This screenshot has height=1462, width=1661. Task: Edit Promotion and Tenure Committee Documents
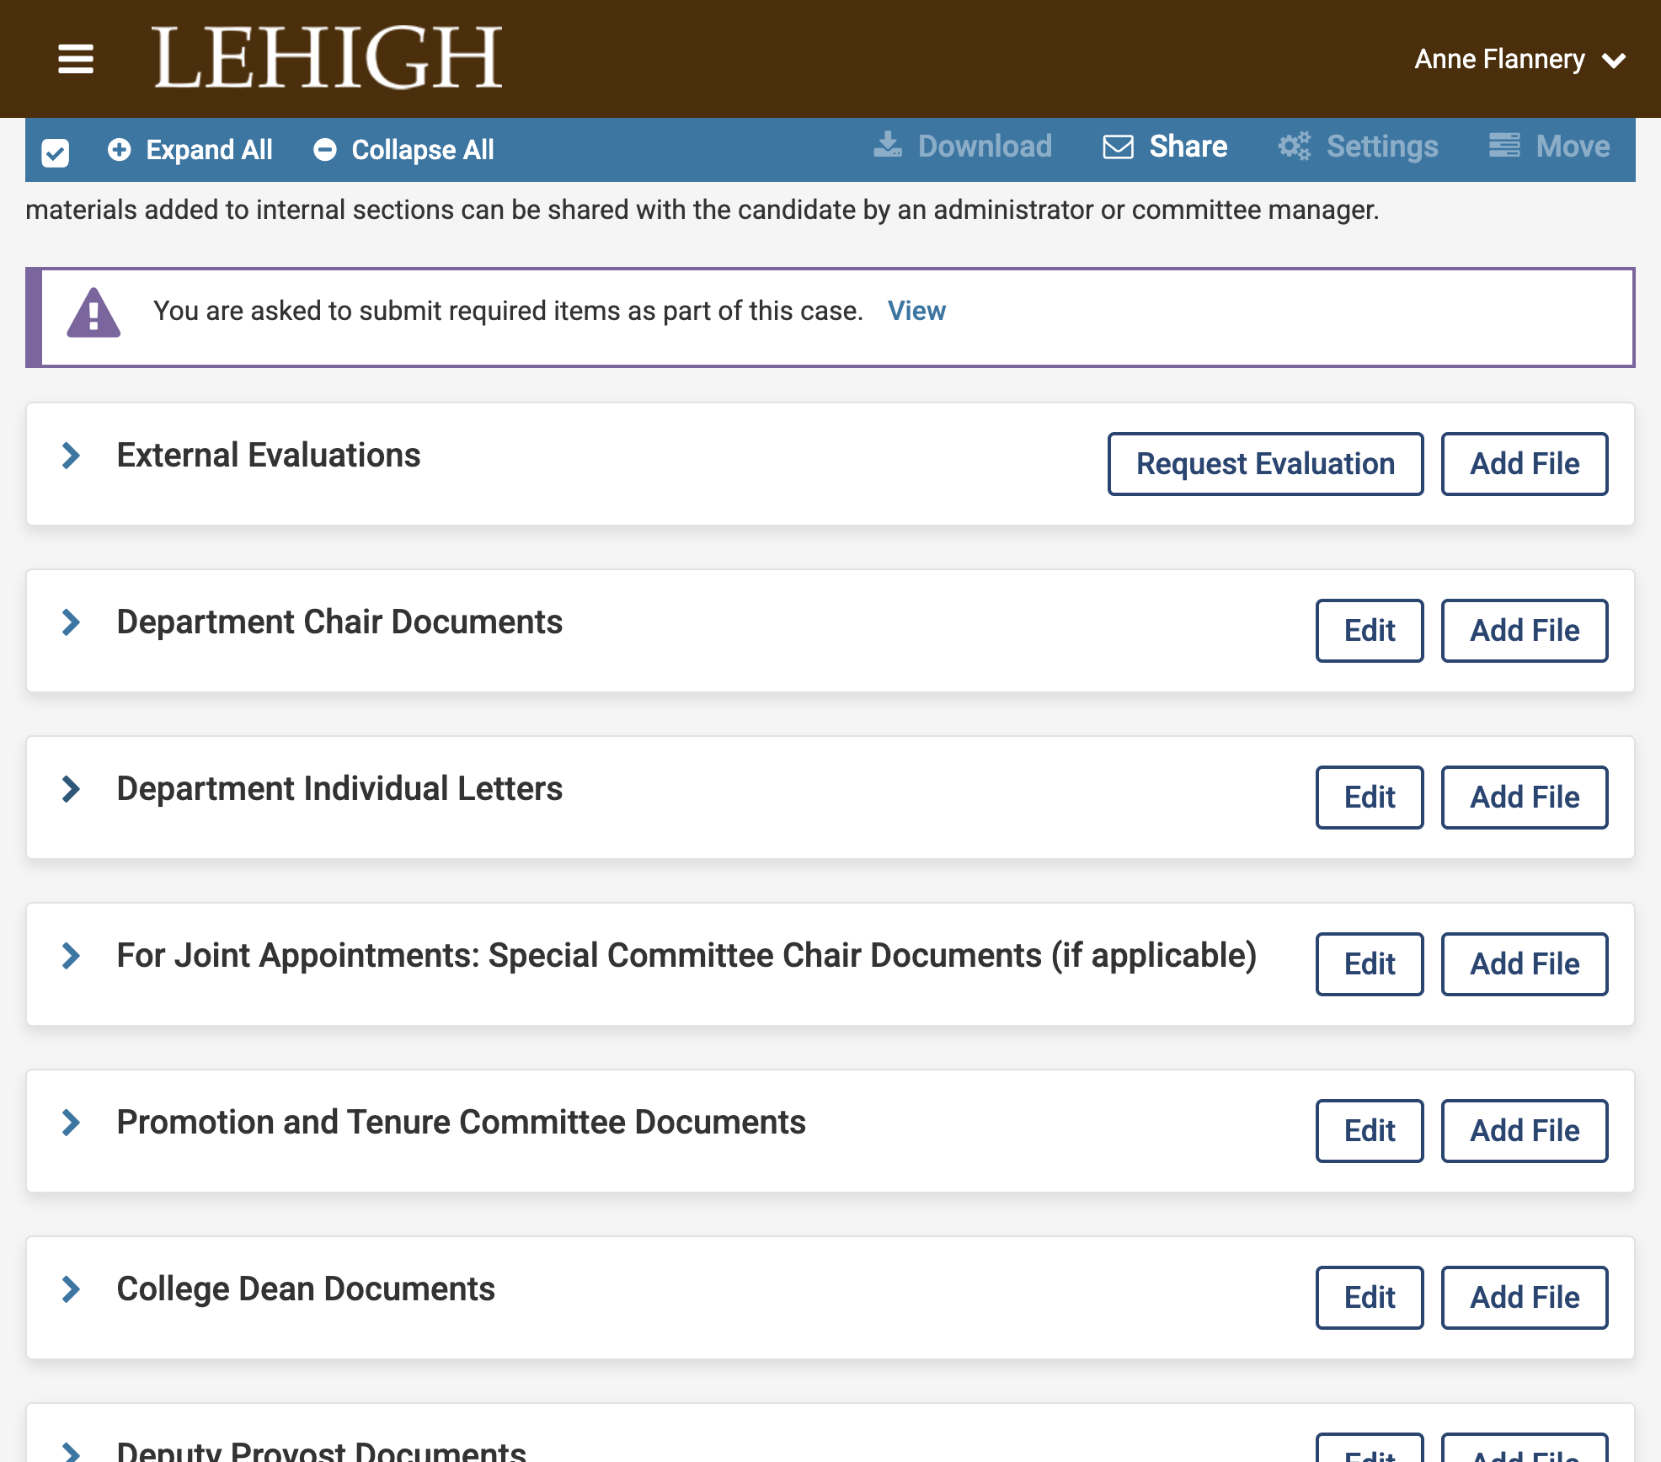[1370, 1131]
